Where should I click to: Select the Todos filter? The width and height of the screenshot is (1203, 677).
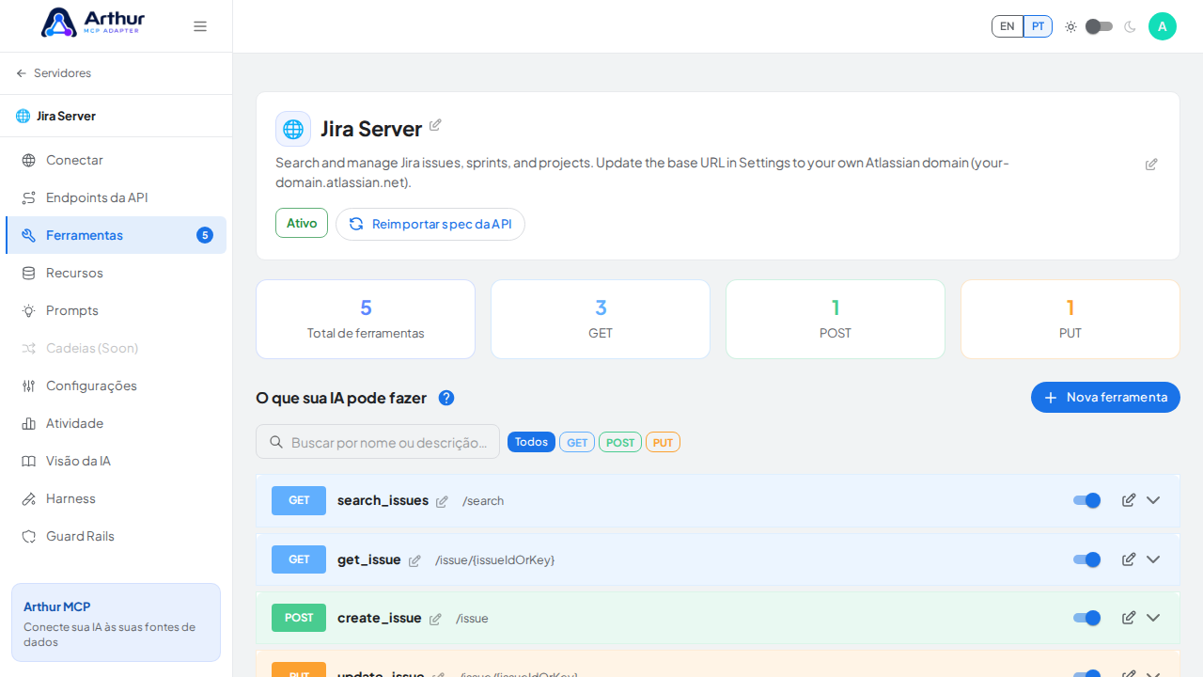coord(531,442)
